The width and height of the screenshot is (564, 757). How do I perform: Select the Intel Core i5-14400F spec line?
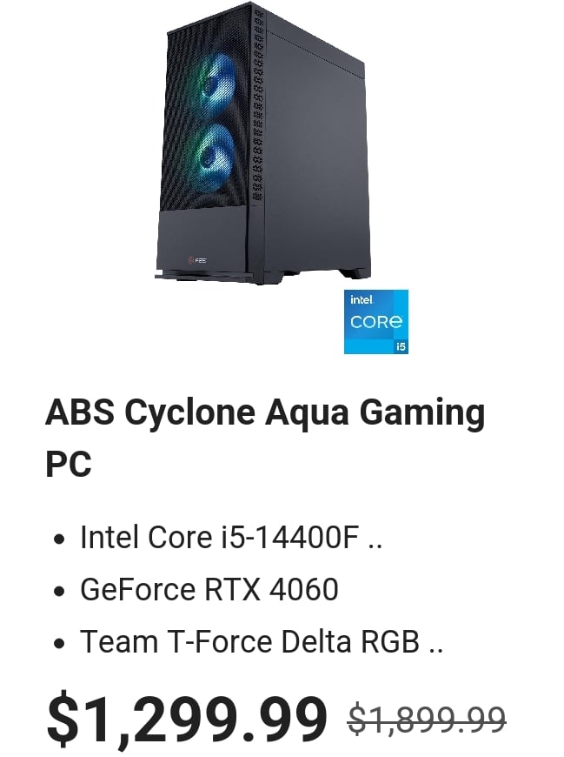[231, 537]
